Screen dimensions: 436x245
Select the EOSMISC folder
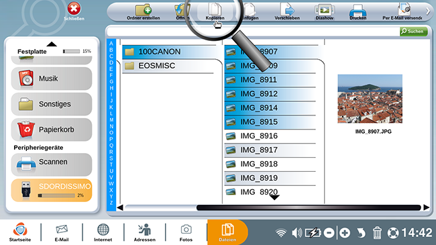pyautogui.click(x=168, y=66)
